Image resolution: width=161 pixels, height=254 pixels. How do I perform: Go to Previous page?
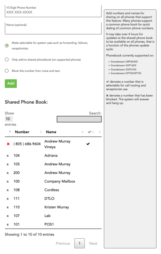(63, 243)
